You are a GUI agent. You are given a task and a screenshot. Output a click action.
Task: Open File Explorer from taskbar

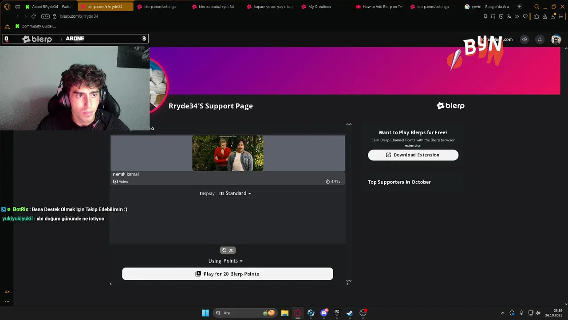coord(285,313)
